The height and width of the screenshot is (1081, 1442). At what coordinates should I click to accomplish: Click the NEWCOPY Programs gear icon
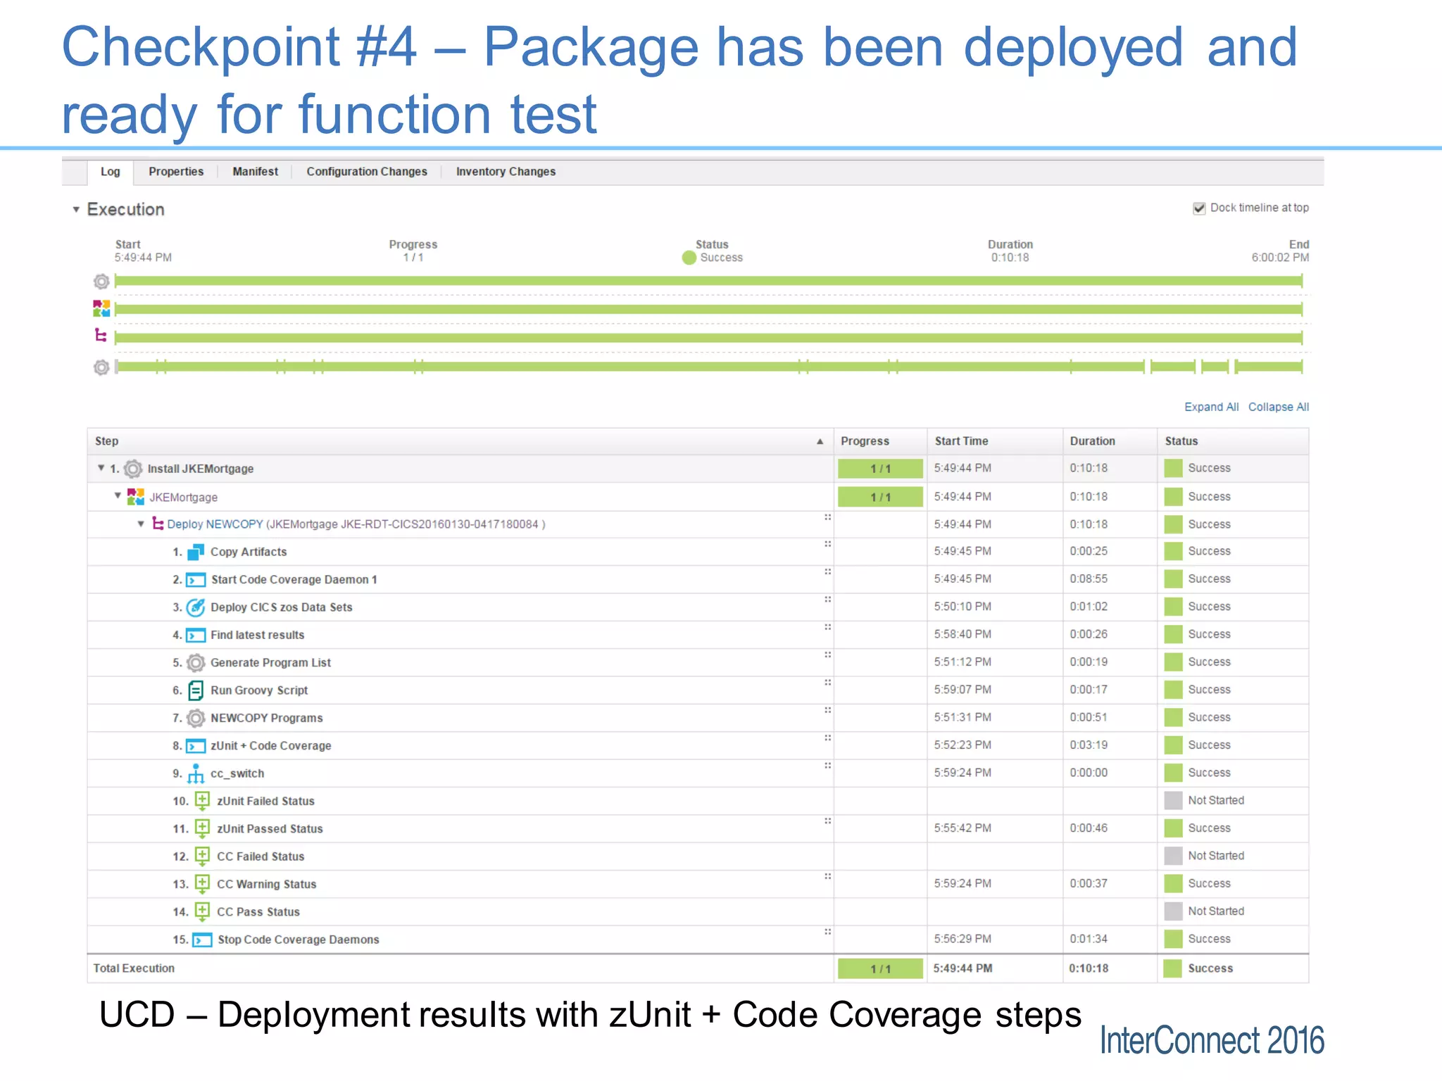tap(196, 718)
